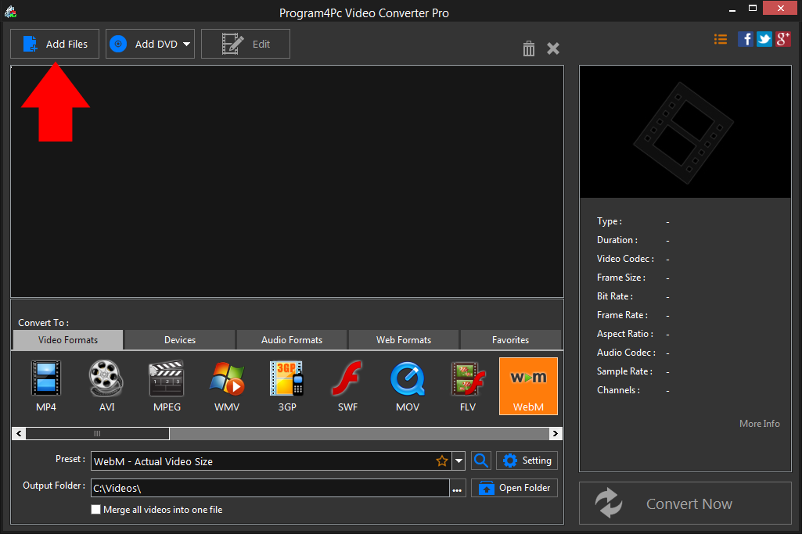
Task: Click the Add Files button
Action: pyautogui.click(x=54, y=44)
